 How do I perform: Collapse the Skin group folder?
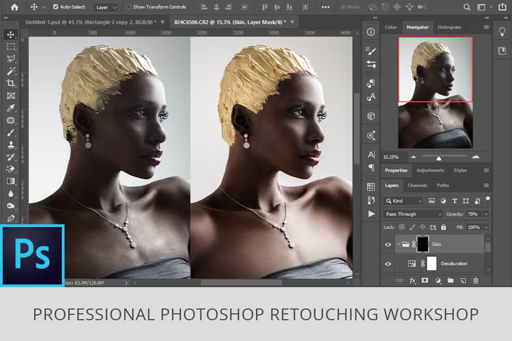coord(398,245)
